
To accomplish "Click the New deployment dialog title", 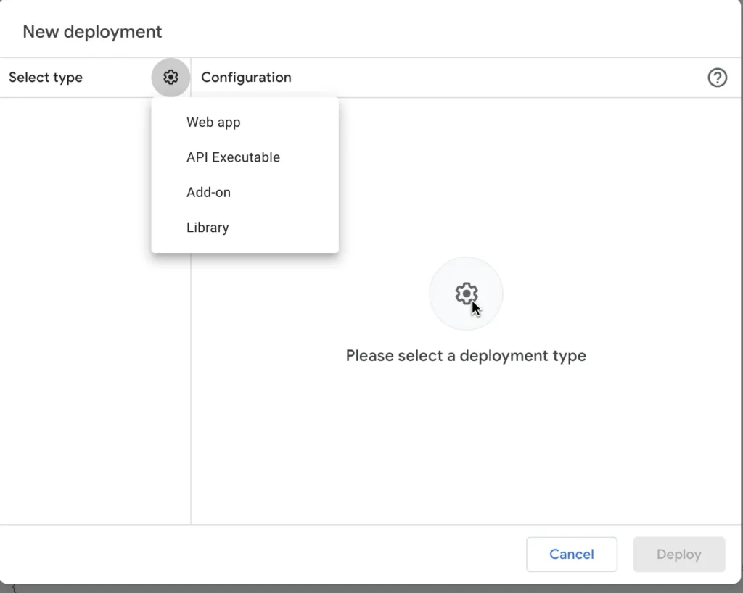I will (92, 32).
